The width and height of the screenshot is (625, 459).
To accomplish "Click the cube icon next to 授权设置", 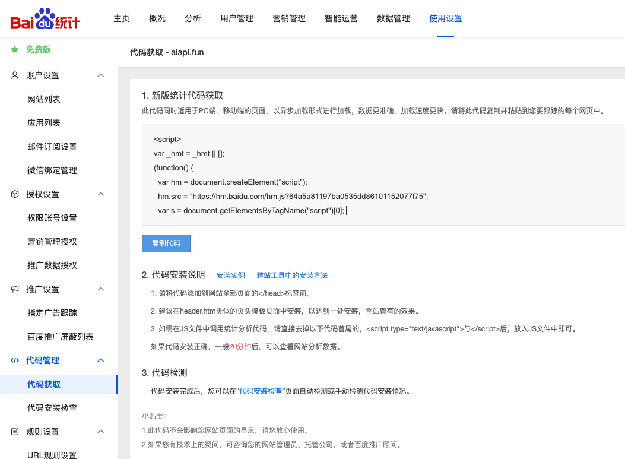I will click(15, 194).
